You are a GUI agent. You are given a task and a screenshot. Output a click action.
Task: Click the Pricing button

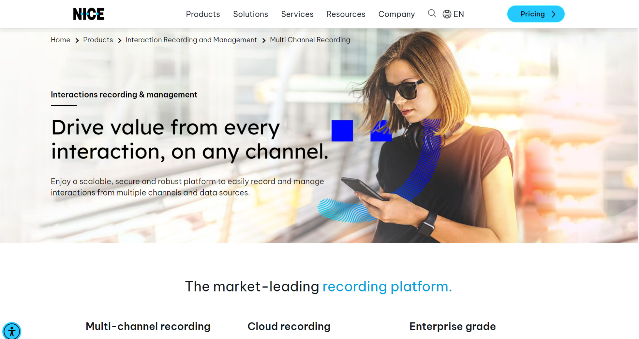tap(532, 14)
